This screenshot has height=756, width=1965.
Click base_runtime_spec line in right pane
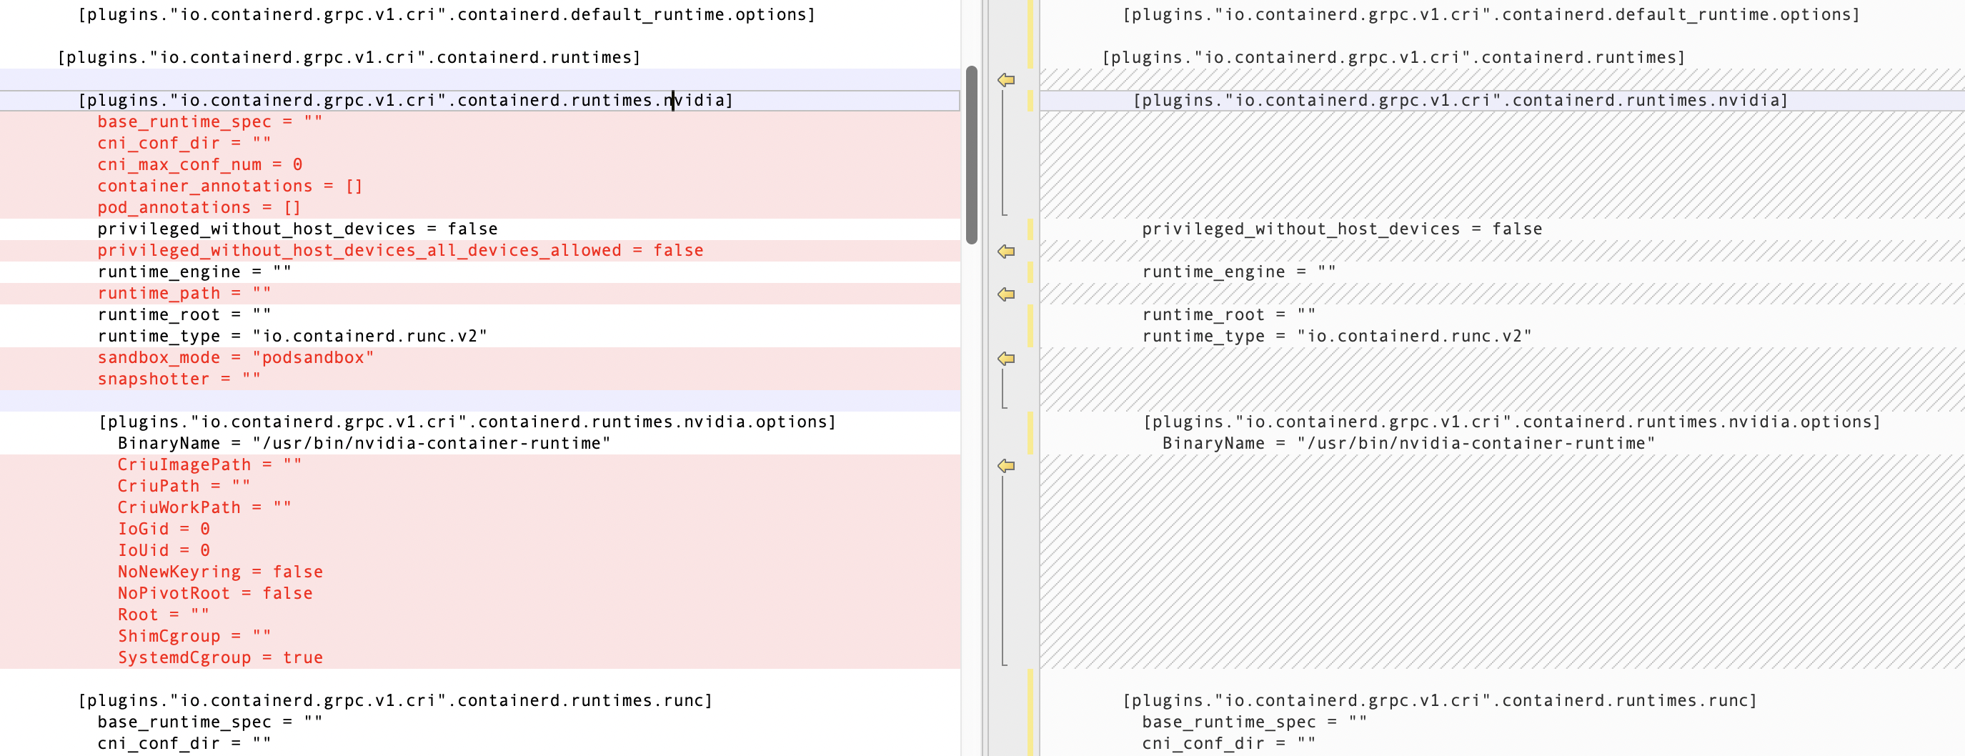click(x=1254, y=722)
